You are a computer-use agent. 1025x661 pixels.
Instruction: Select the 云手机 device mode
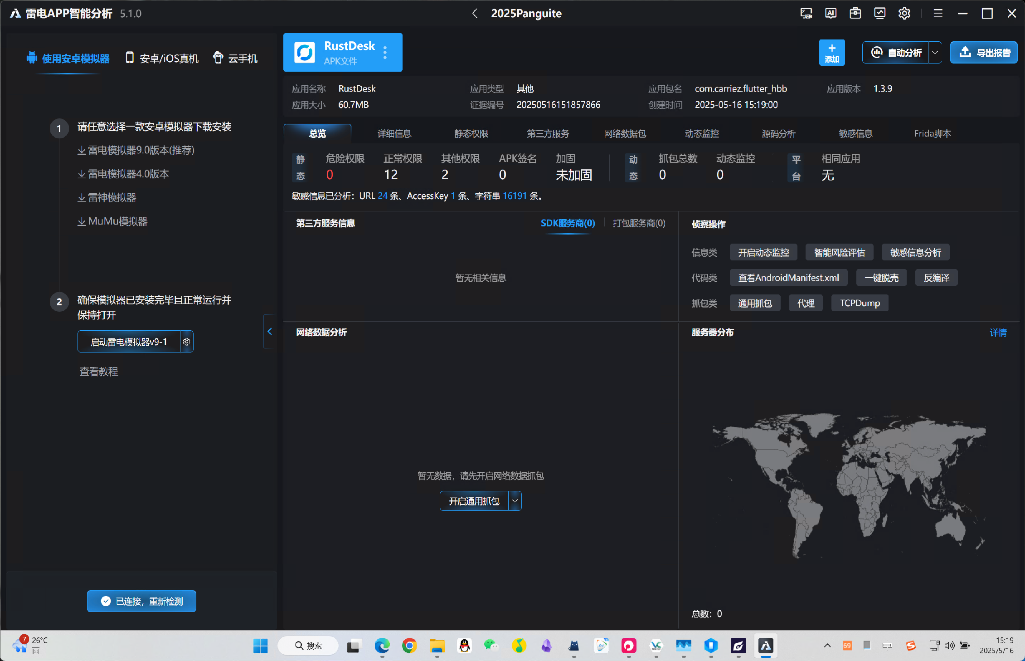[x=235, y=59]
